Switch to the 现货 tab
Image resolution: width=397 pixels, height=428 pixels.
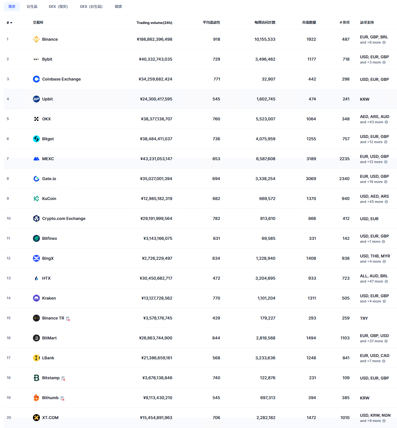pos(12,7)
